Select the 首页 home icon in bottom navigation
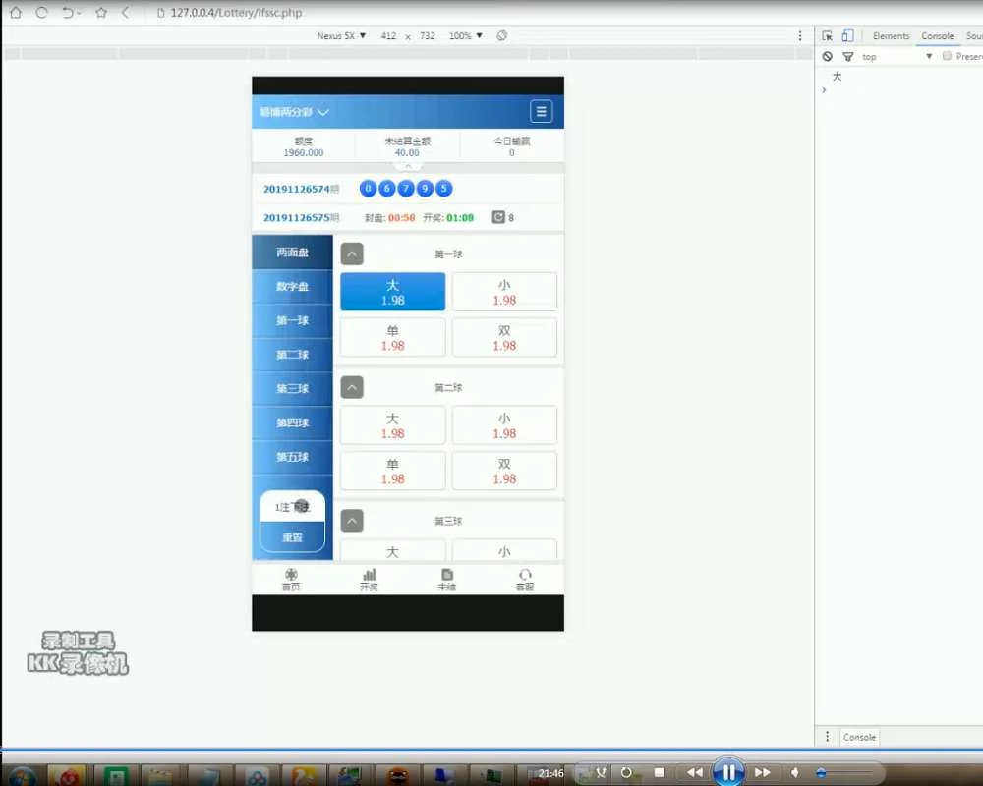 click(x=290, y=578)
